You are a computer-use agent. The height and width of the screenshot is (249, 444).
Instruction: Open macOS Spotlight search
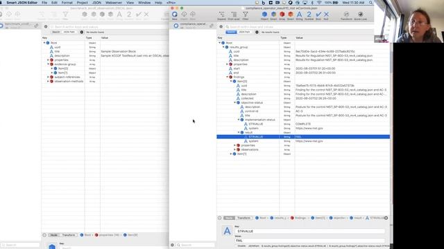click(x=370, y=3)
